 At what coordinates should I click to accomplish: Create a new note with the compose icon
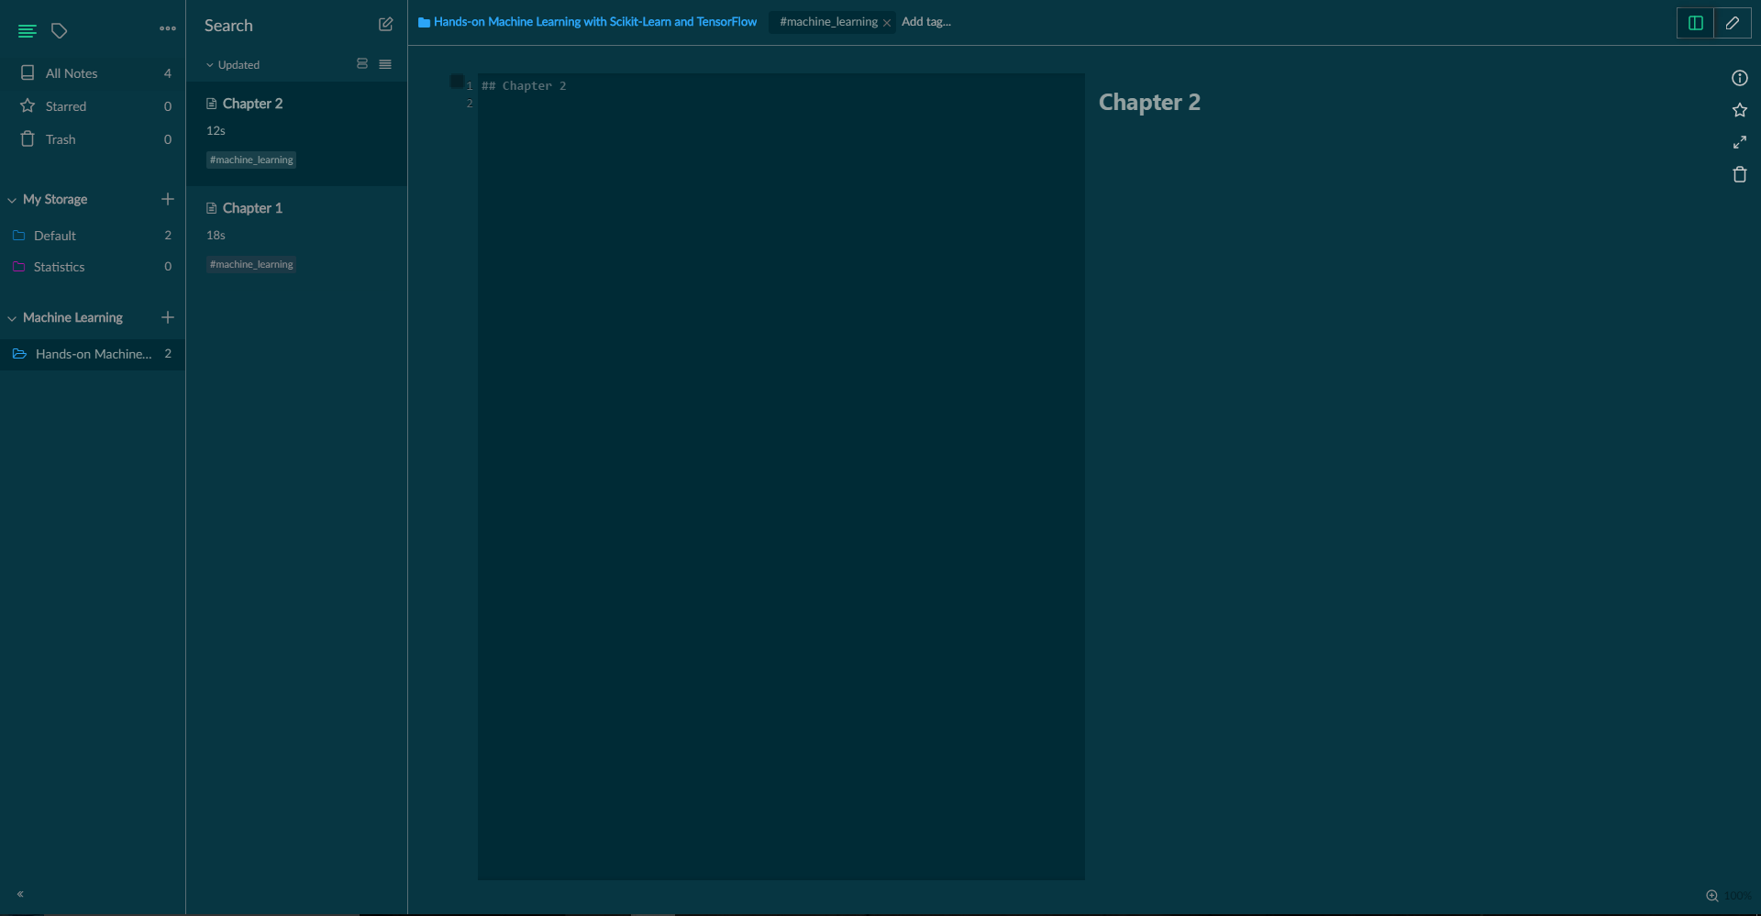tap(385, 25)
